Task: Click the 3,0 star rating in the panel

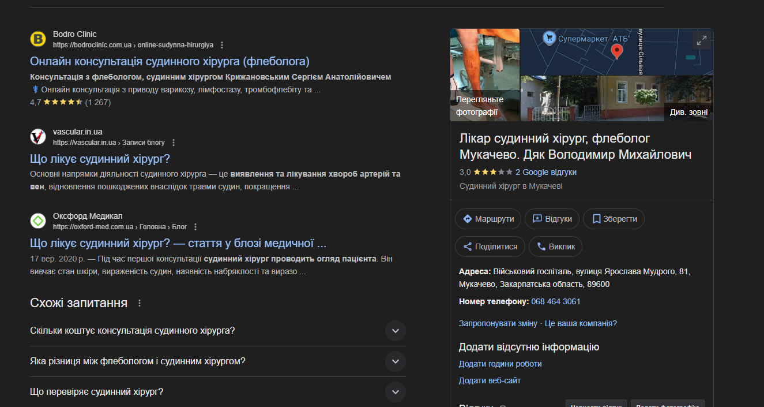Action: coord(486,172)
